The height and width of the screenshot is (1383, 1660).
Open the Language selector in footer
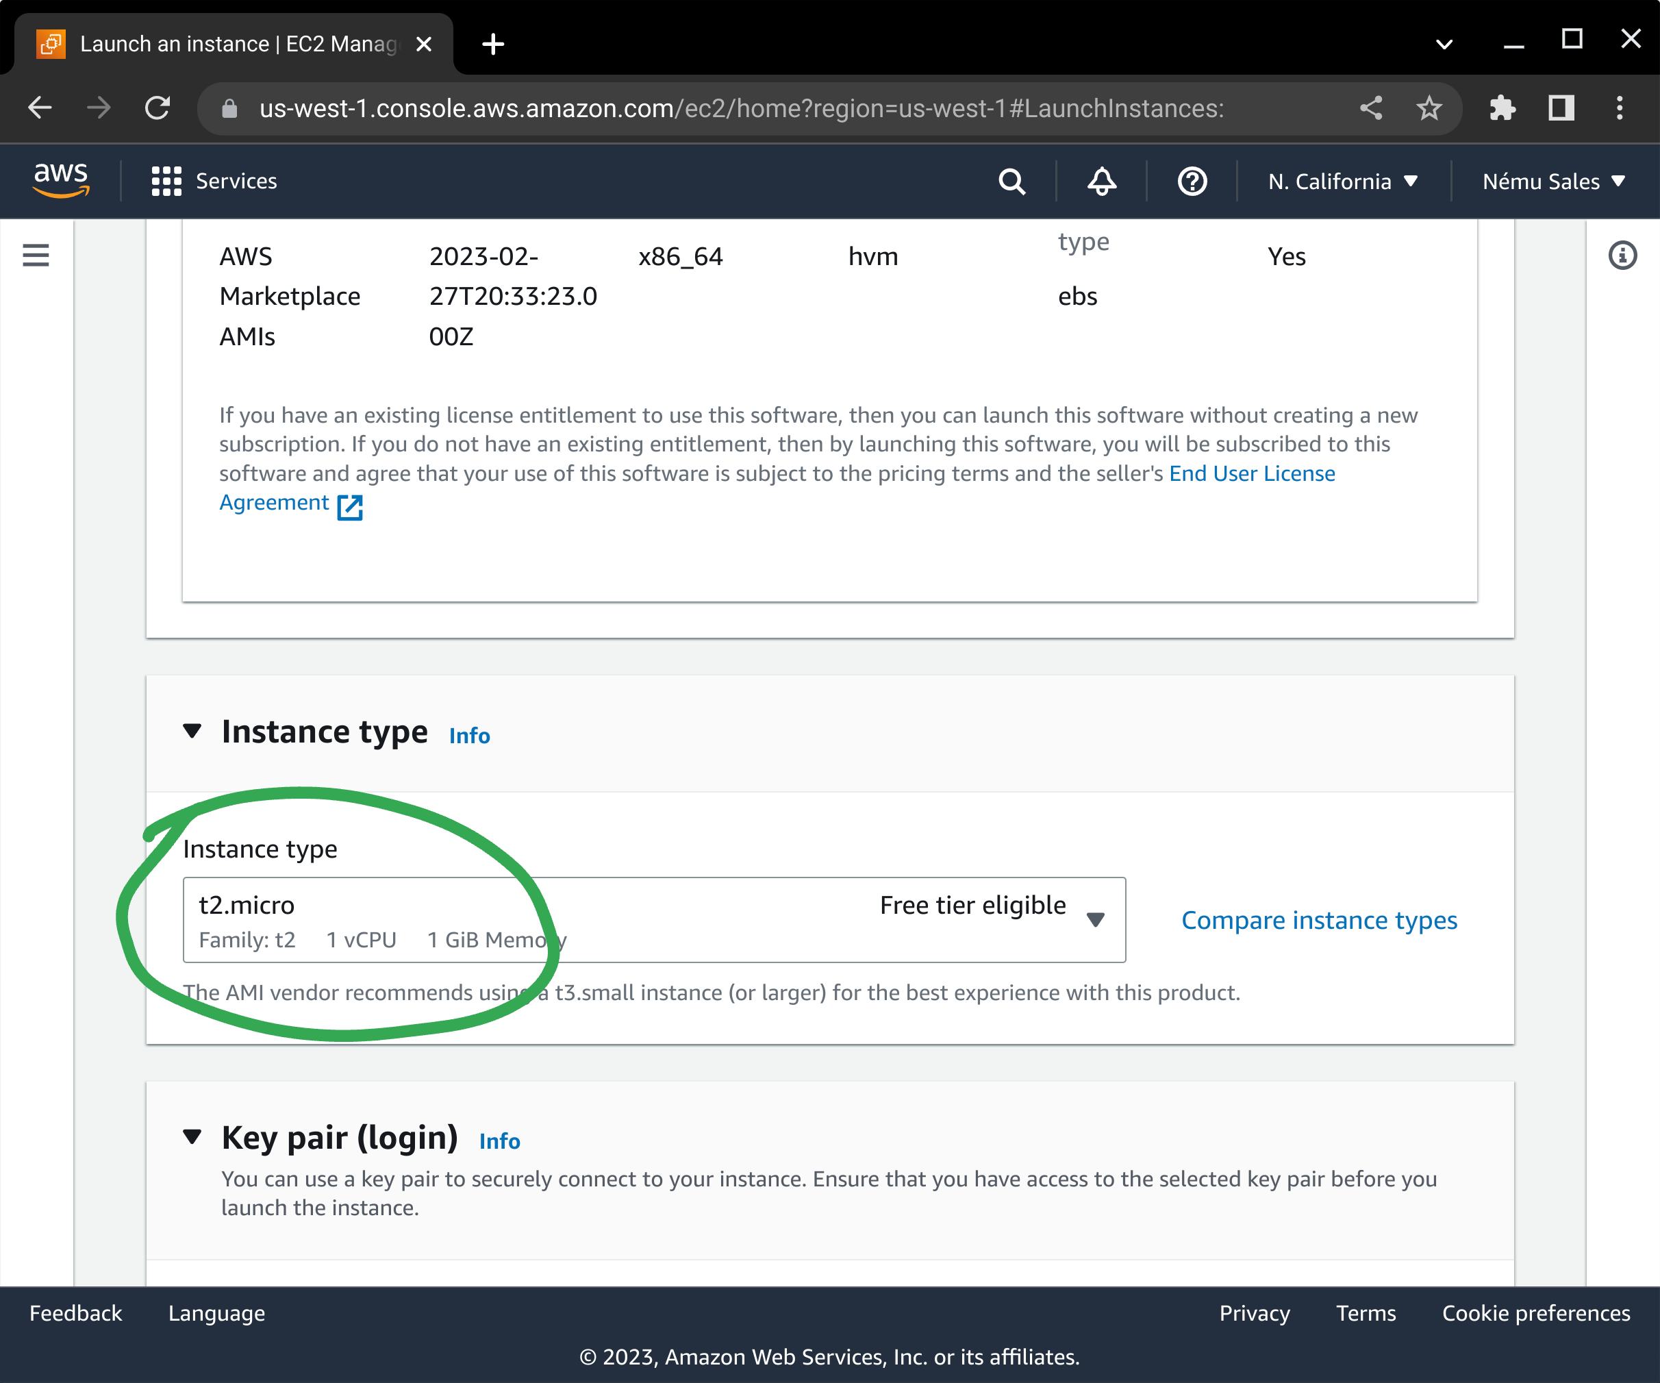point(216,1312)
